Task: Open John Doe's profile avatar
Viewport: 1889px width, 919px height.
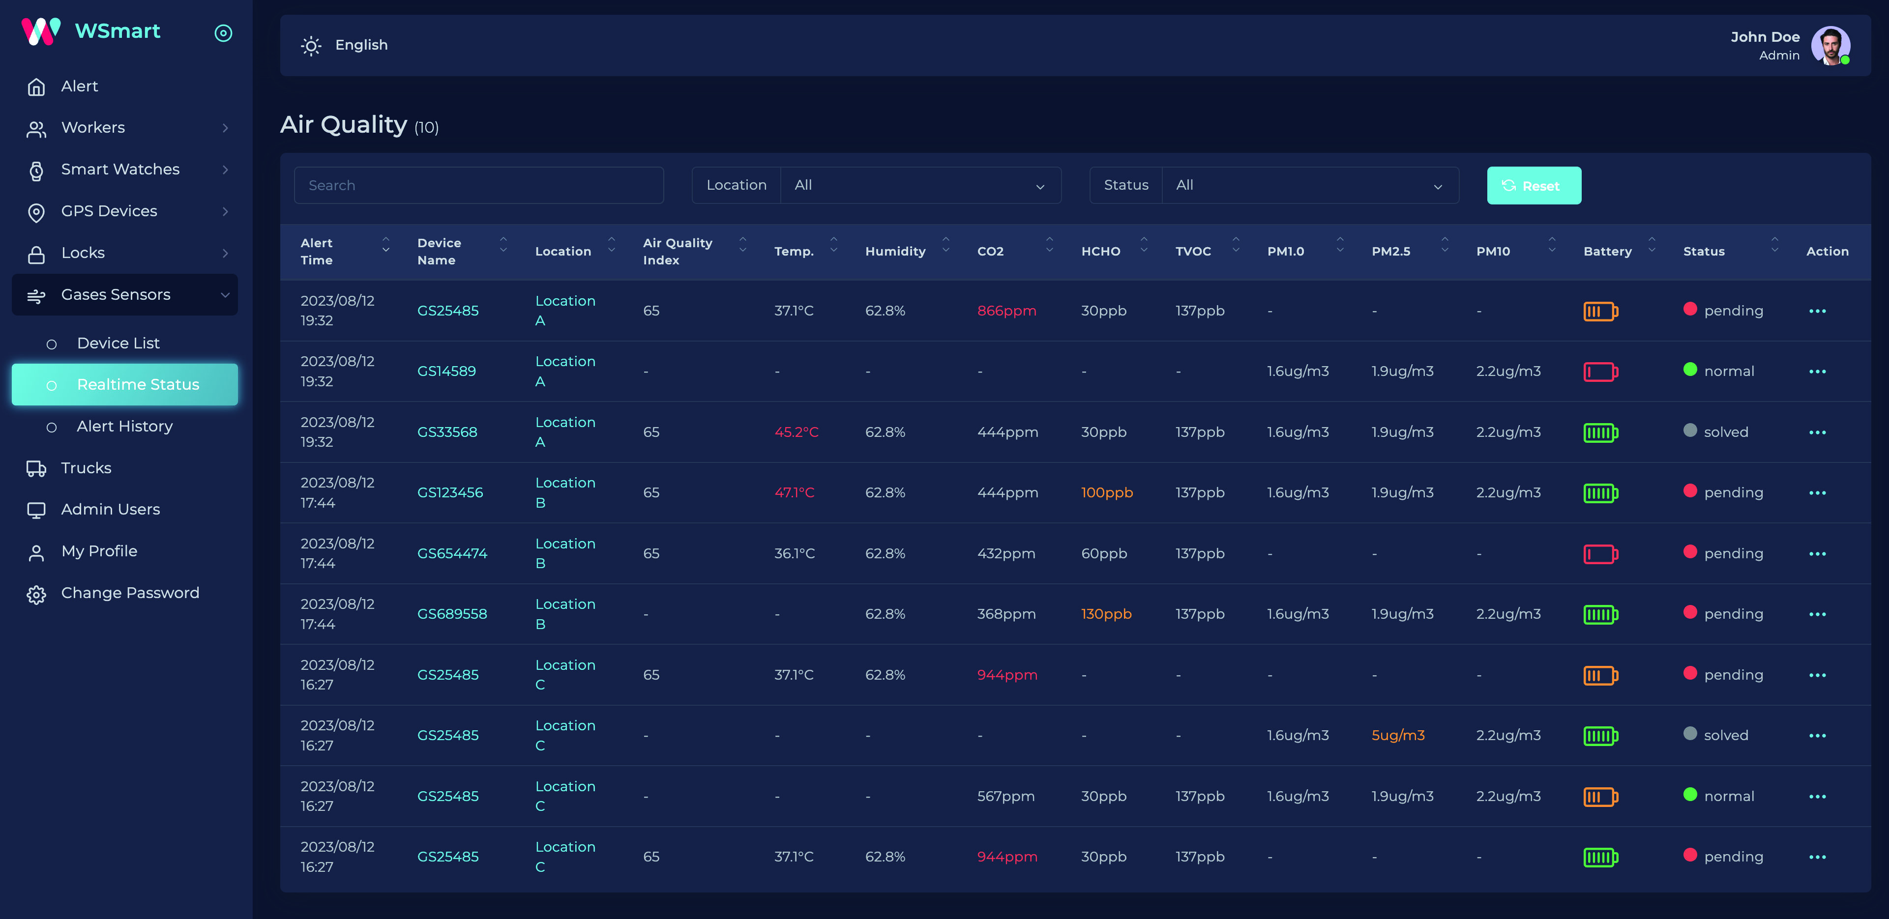Action: pyautogui.click(x=1830, y=45)
